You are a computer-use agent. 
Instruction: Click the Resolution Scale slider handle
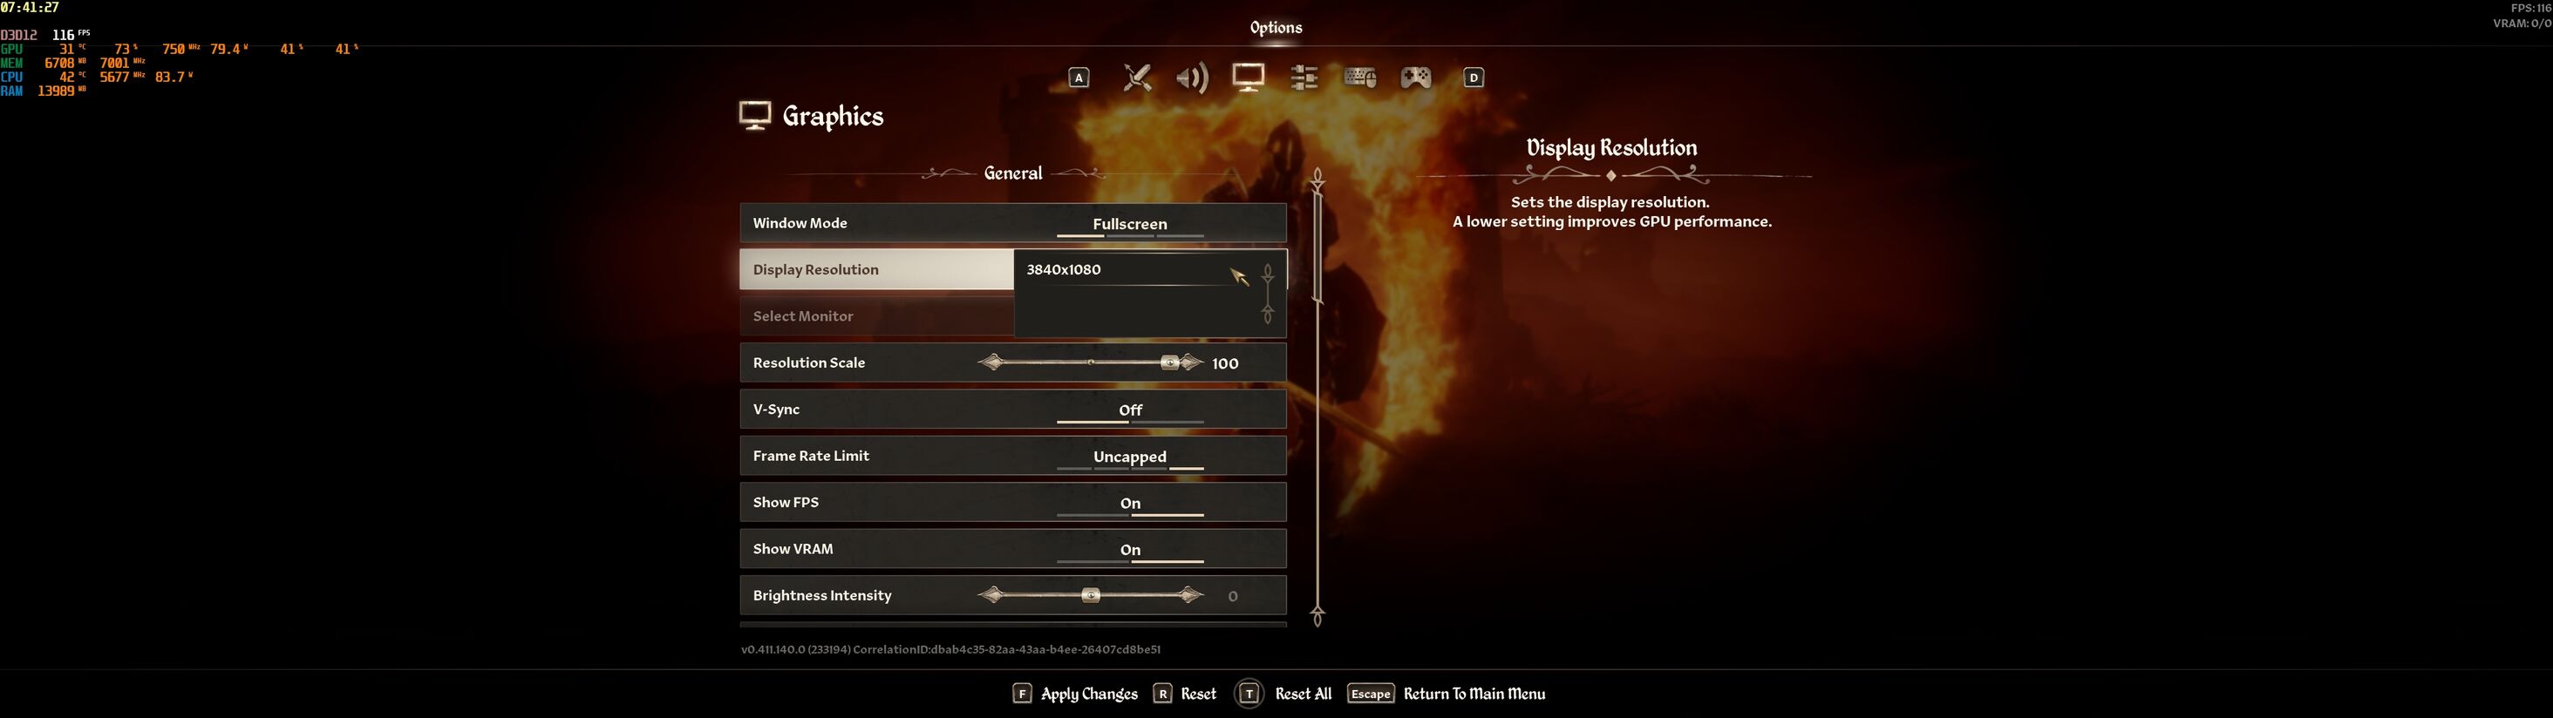[x=1170, y=362]
